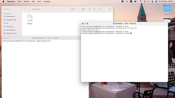Viewport: 175px width, 98px height.
Task: Go back in Finder window
Action: [x=25, y=9]
